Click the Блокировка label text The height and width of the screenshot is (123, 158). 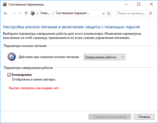22,75
